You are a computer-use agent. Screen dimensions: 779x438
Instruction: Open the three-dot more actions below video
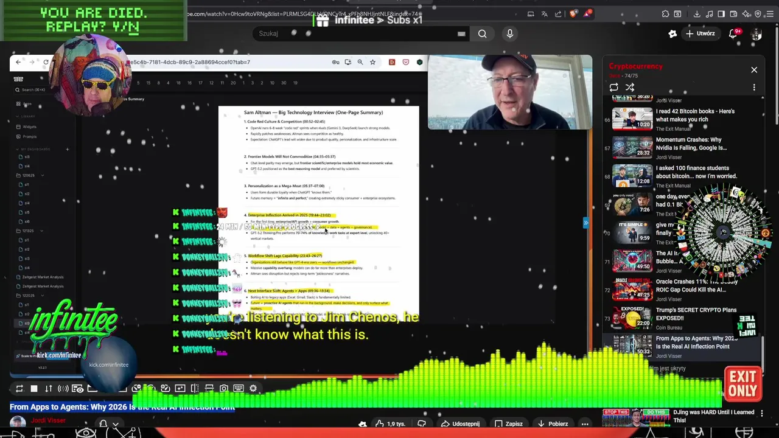coord(585,424)
